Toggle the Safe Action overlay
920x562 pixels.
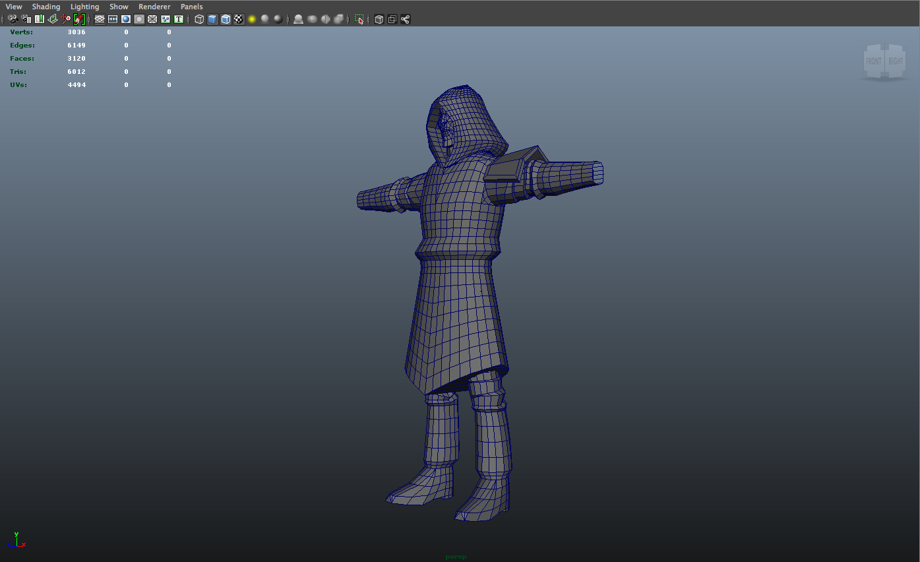coord(166,19)
